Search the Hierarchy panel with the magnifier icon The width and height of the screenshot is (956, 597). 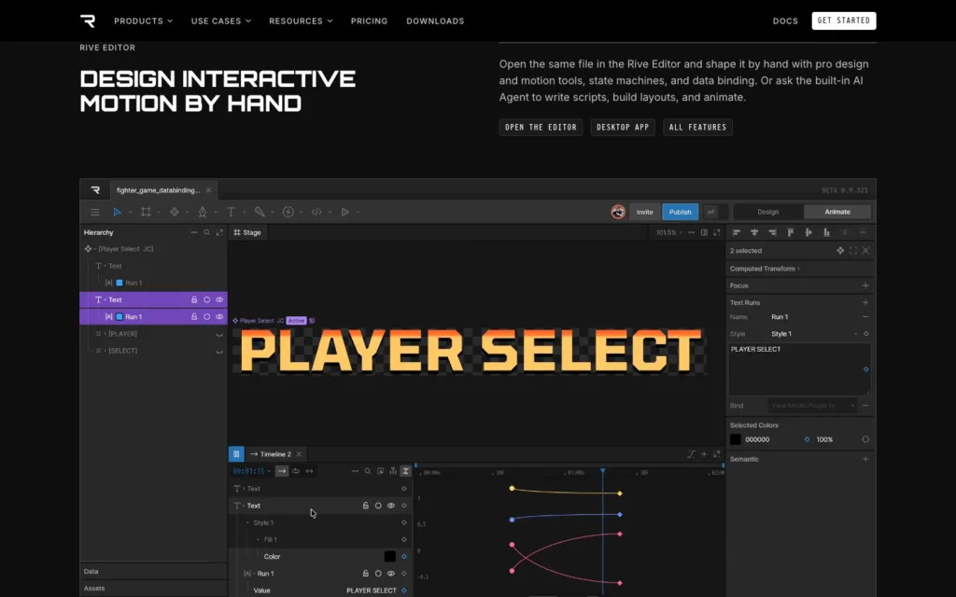(x=206, y=232)
